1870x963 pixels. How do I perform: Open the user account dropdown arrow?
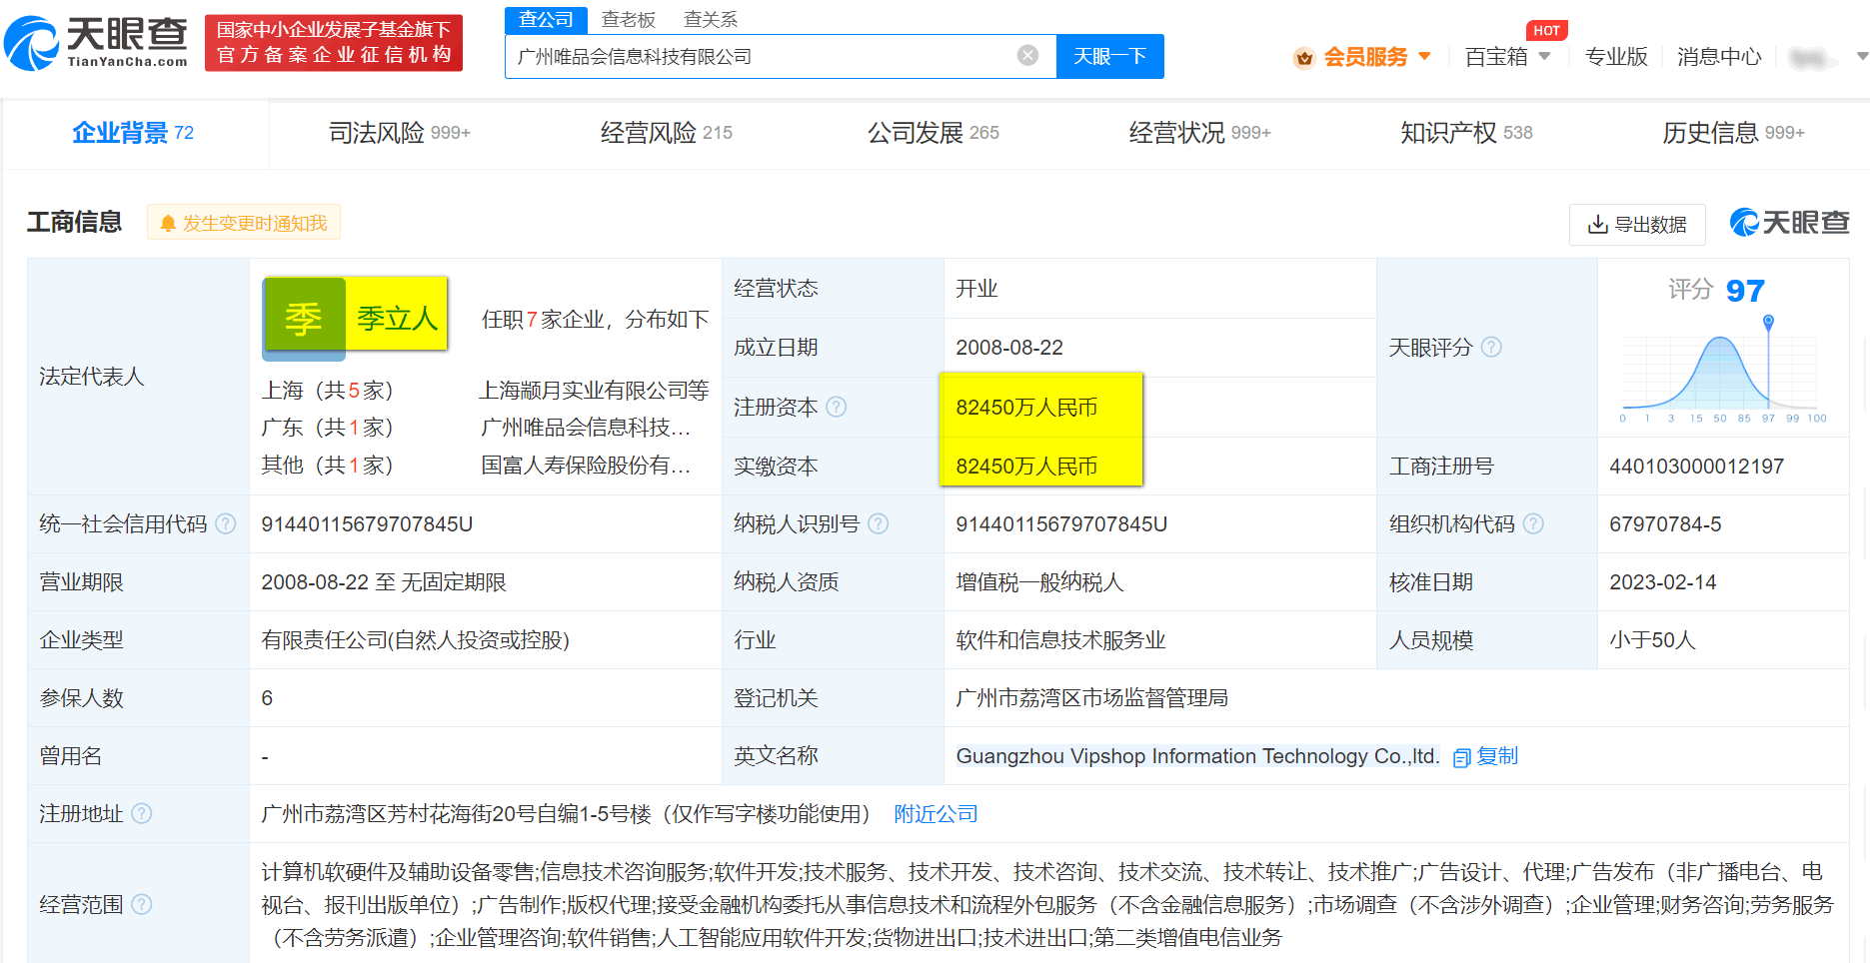click(x=1862, y=56)
